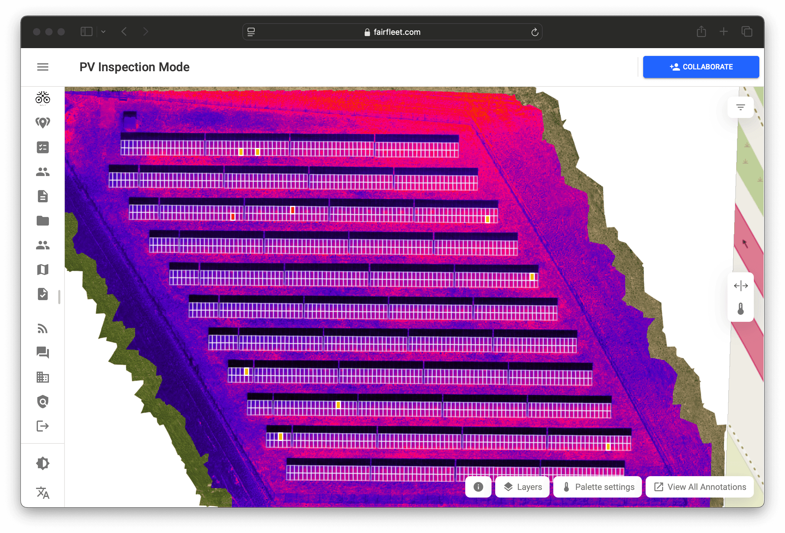Open the location pin broadcast sidebar icon
This screenshot has height=533, width=785.
point(42,123)
